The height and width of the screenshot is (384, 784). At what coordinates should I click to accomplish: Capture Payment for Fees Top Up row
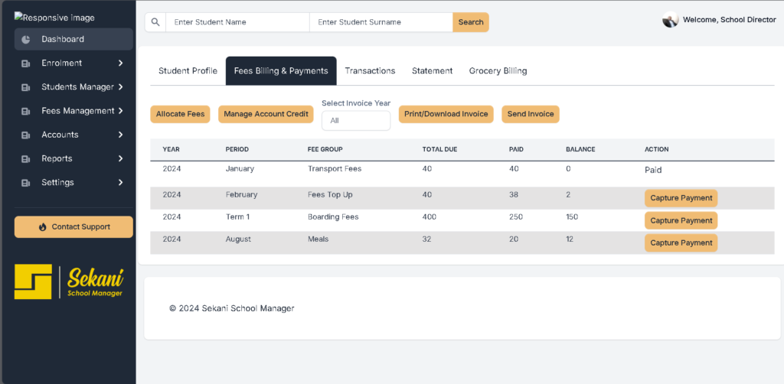click(681, 198)
